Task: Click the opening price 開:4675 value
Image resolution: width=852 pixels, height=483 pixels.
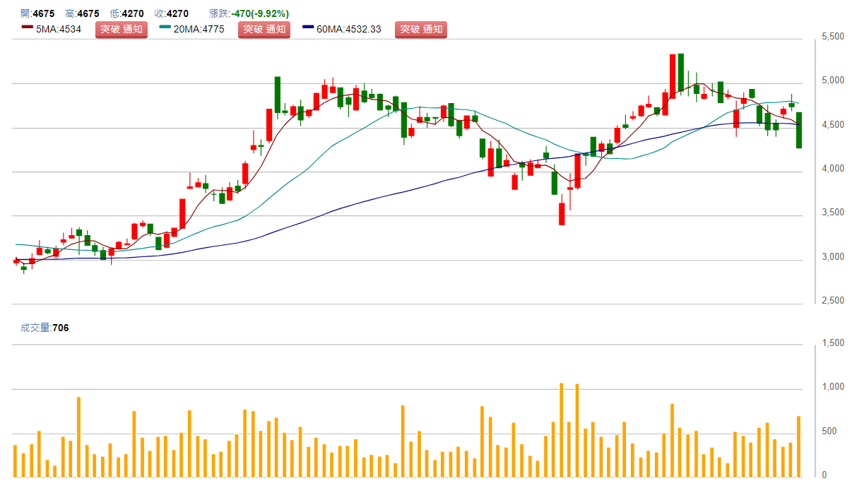Action: pyautogui.click(x=38, y=13)
